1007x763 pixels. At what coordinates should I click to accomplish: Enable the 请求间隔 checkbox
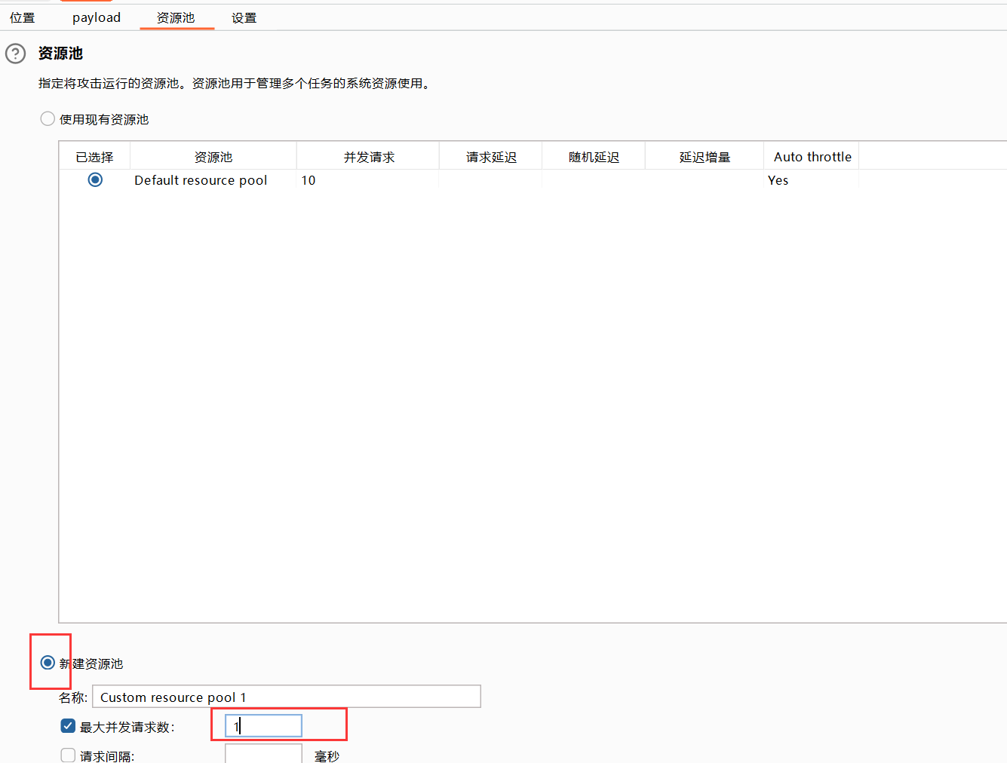68,755
